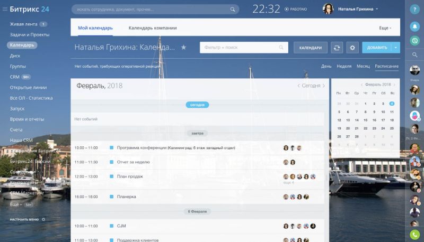The height and width of the screenshot is (242, 424).
Task: Open the Добавить button dropdown arrow
Action: point(396,48)
